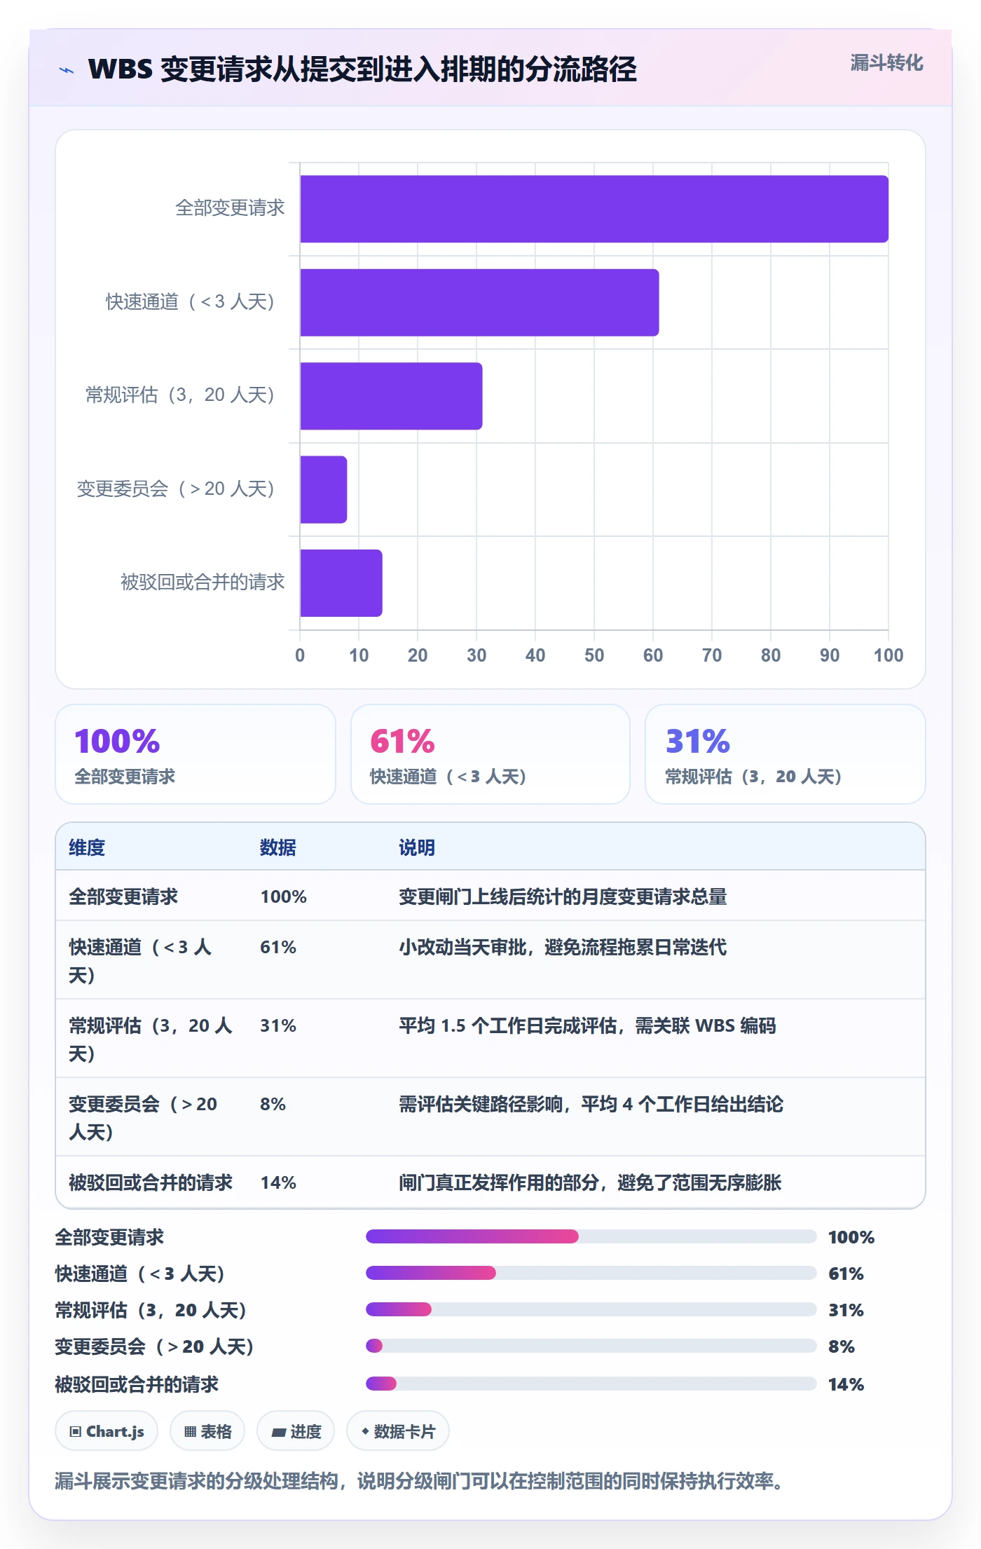Click the lightning icon beside the title
Screen dimensions: 981x1549
tap(67, 69)
